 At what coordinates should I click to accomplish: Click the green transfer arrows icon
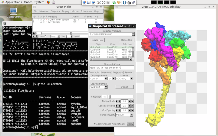[114, 2]
